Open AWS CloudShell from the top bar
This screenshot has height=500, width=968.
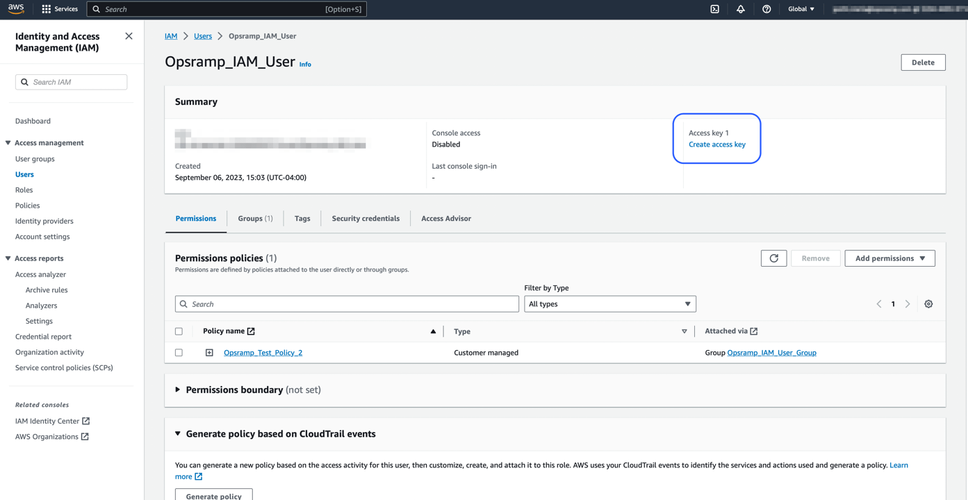[715, 9]
